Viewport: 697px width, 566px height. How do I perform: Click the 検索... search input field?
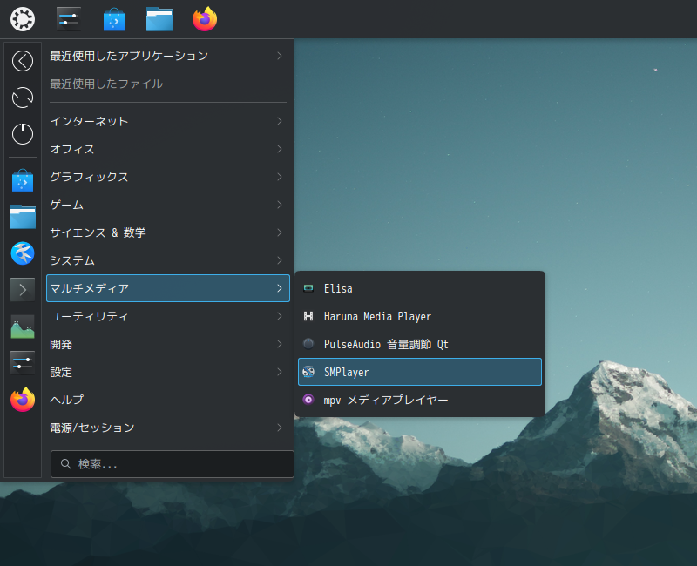pos(172,464)
